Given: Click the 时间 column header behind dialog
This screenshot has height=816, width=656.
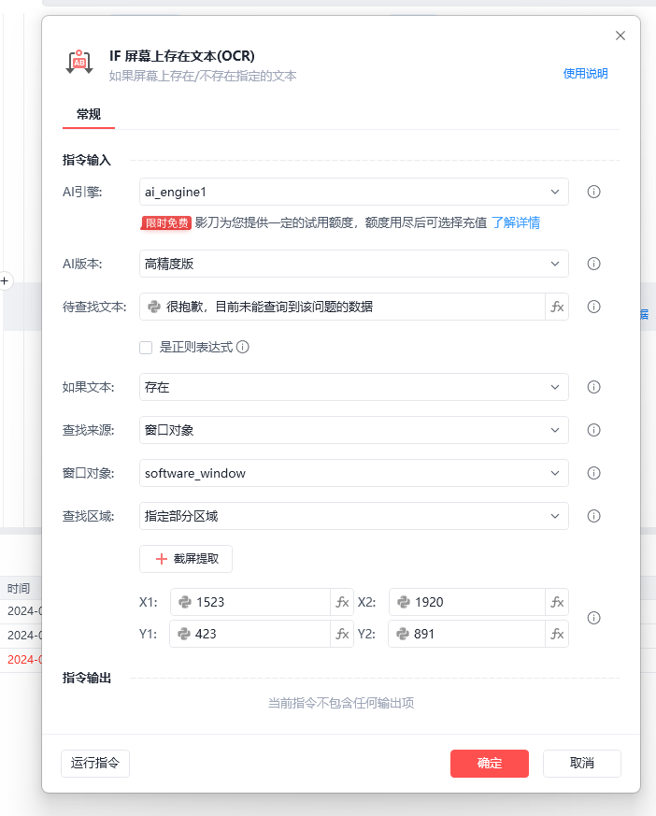Looking at the screenshot, I should point(19,589).
